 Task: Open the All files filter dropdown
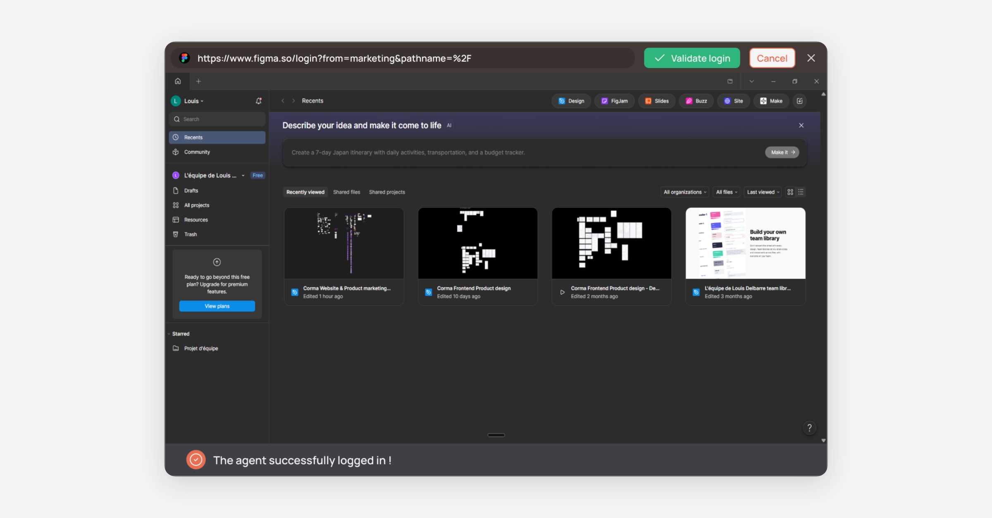[x=727, y=192]
